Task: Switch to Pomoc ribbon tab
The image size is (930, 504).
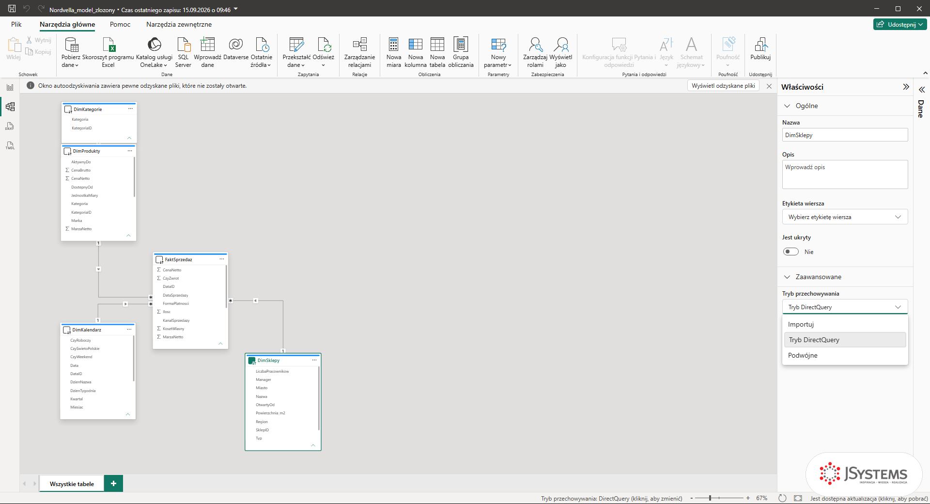Action: click(x=120, y=24)
